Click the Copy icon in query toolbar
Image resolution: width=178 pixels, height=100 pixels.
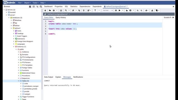pyautogui.click(x=73, y=11)
